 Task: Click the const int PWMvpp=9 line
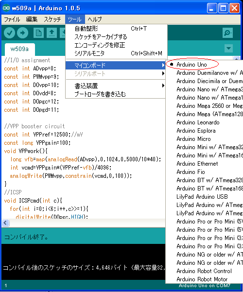click(x=31, y=77)
